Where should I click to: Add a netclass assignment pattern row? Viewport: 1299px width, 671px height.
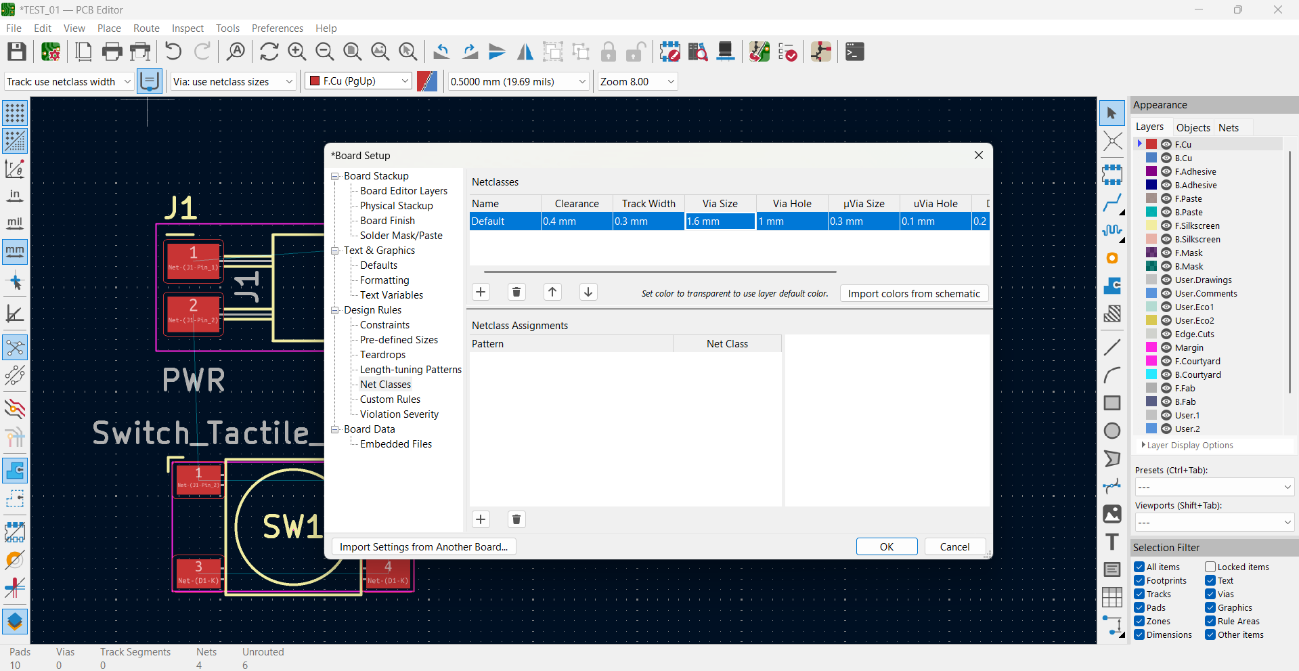tap(481, 519)
